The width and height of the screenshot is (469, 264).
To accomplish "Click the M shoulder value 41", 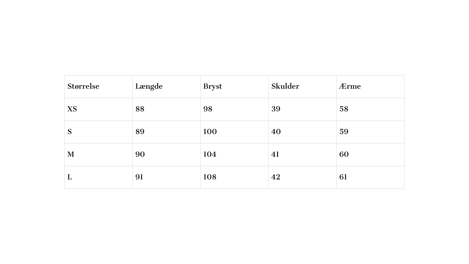I will click(x=275, y=155).
